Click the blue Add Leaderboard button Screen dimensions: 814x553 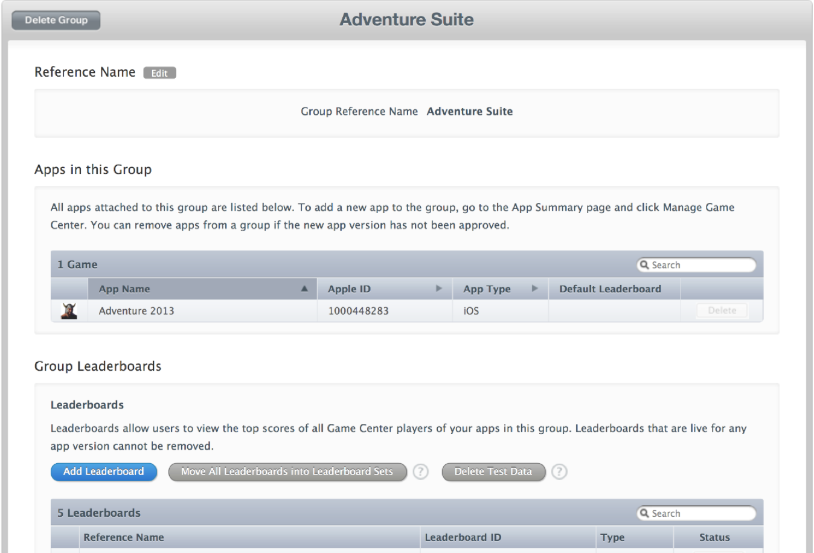coord(104,472)
